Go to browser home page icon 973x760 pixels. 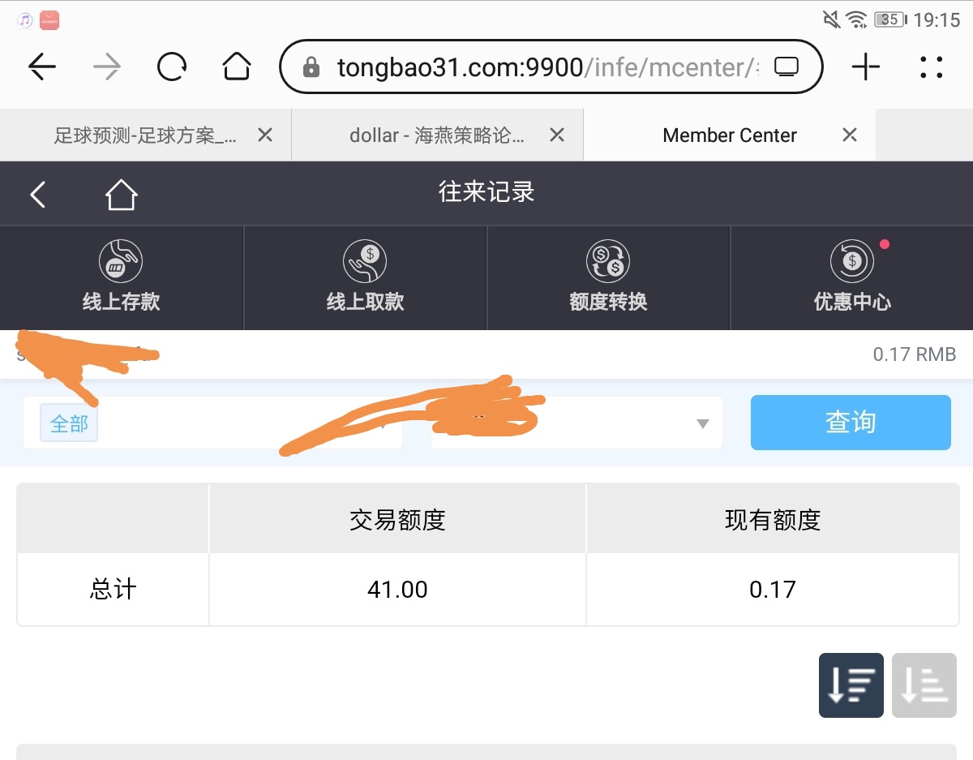[x=236, y=67]
